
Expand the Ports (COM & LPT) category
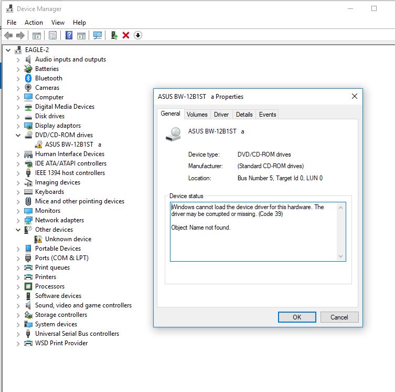[x=18, y=258]
